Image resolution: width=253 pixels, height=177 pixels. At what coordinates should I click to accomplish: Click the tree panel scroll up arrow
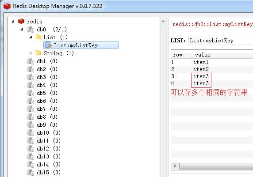(x=163, y=21)
